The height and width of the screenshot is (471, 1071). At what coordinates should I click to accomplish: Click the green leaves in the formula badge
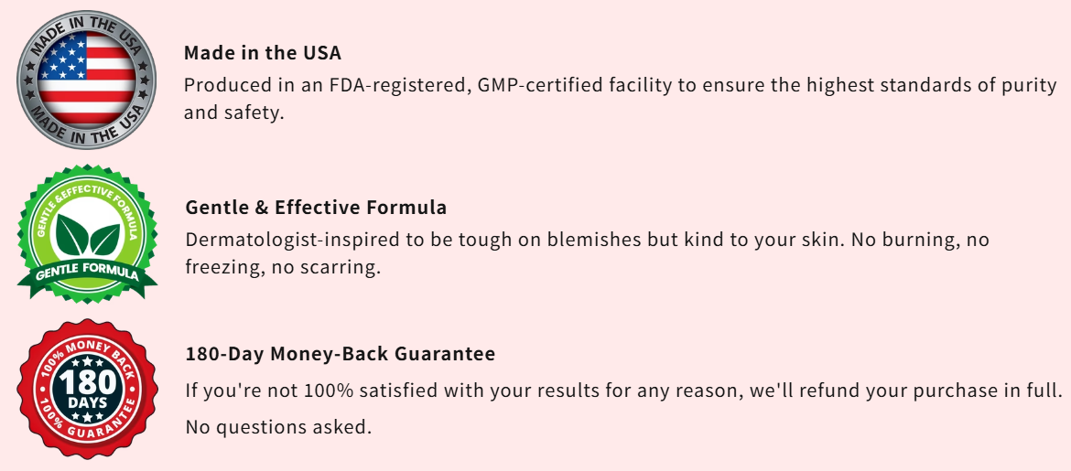click(87, 236)
